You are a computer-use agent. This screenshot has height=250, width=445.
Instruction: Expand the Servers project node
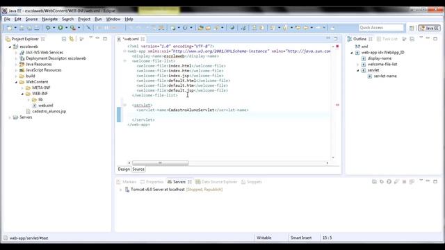coord(10,117)
